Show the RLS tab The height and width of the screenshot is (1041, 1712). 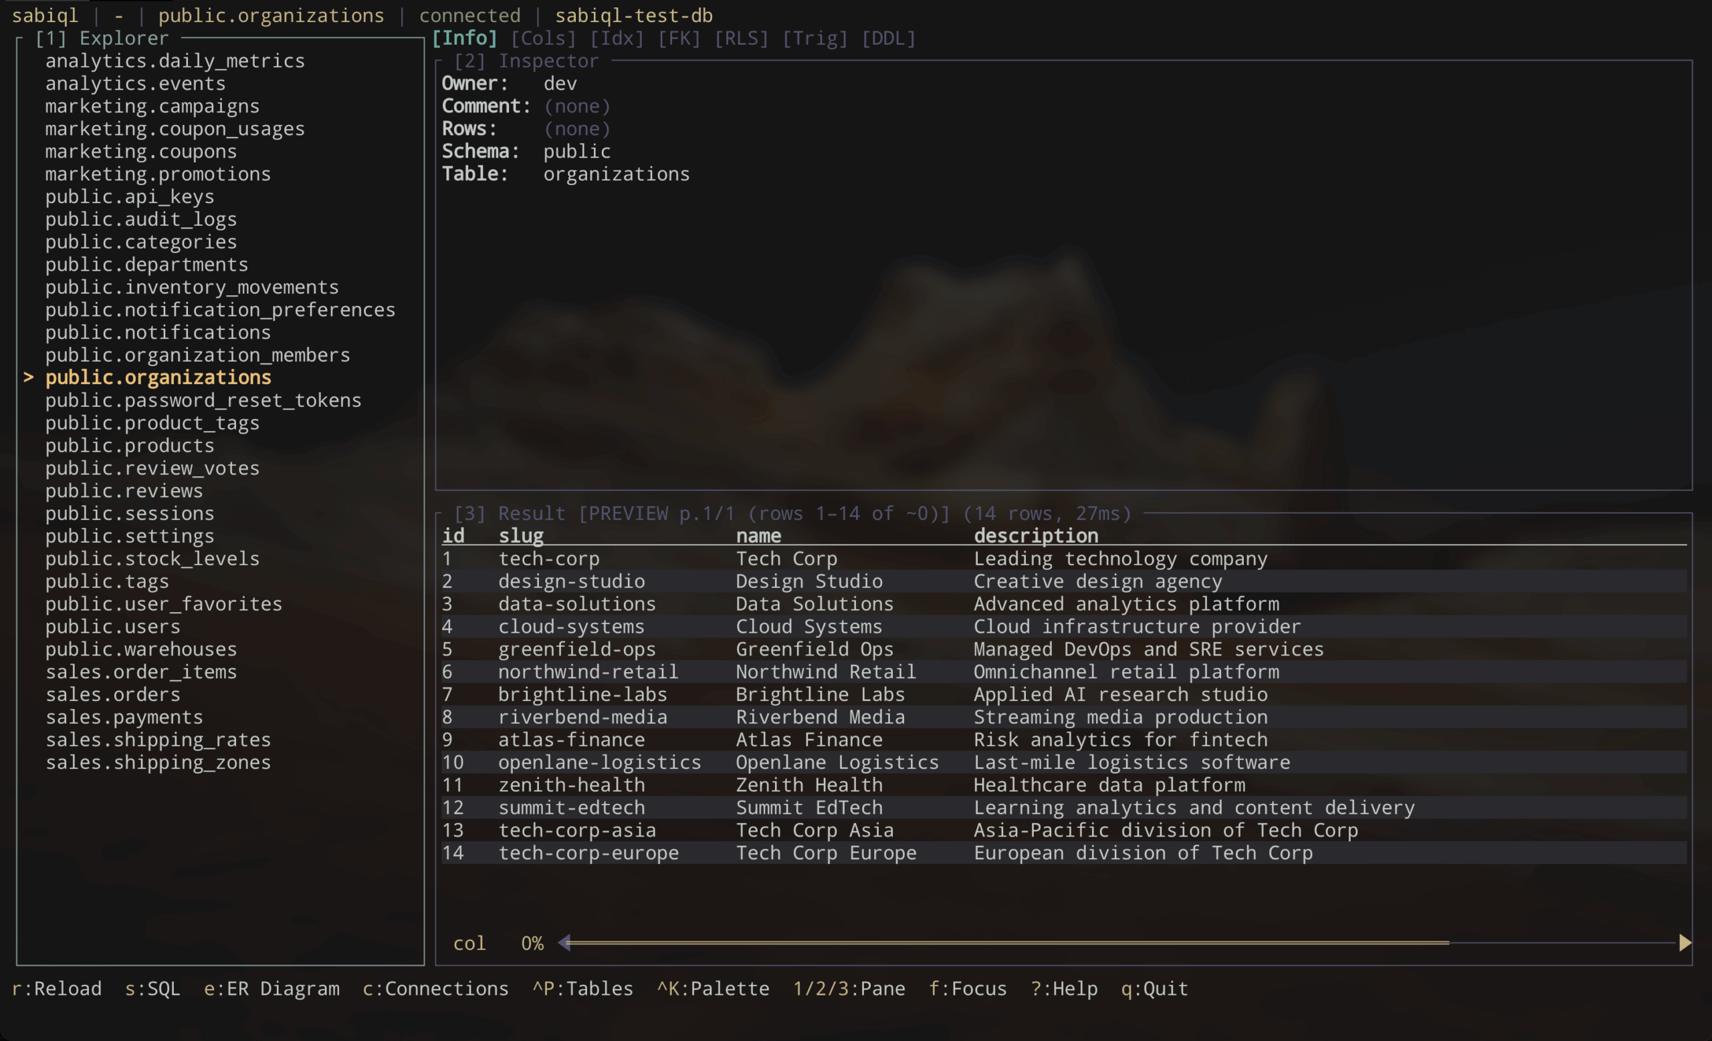pyautogui.click(x=742, y=38)
